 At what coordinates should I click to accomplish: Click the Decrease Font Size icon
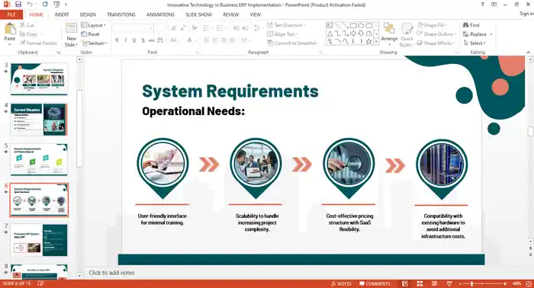[183, 28]
